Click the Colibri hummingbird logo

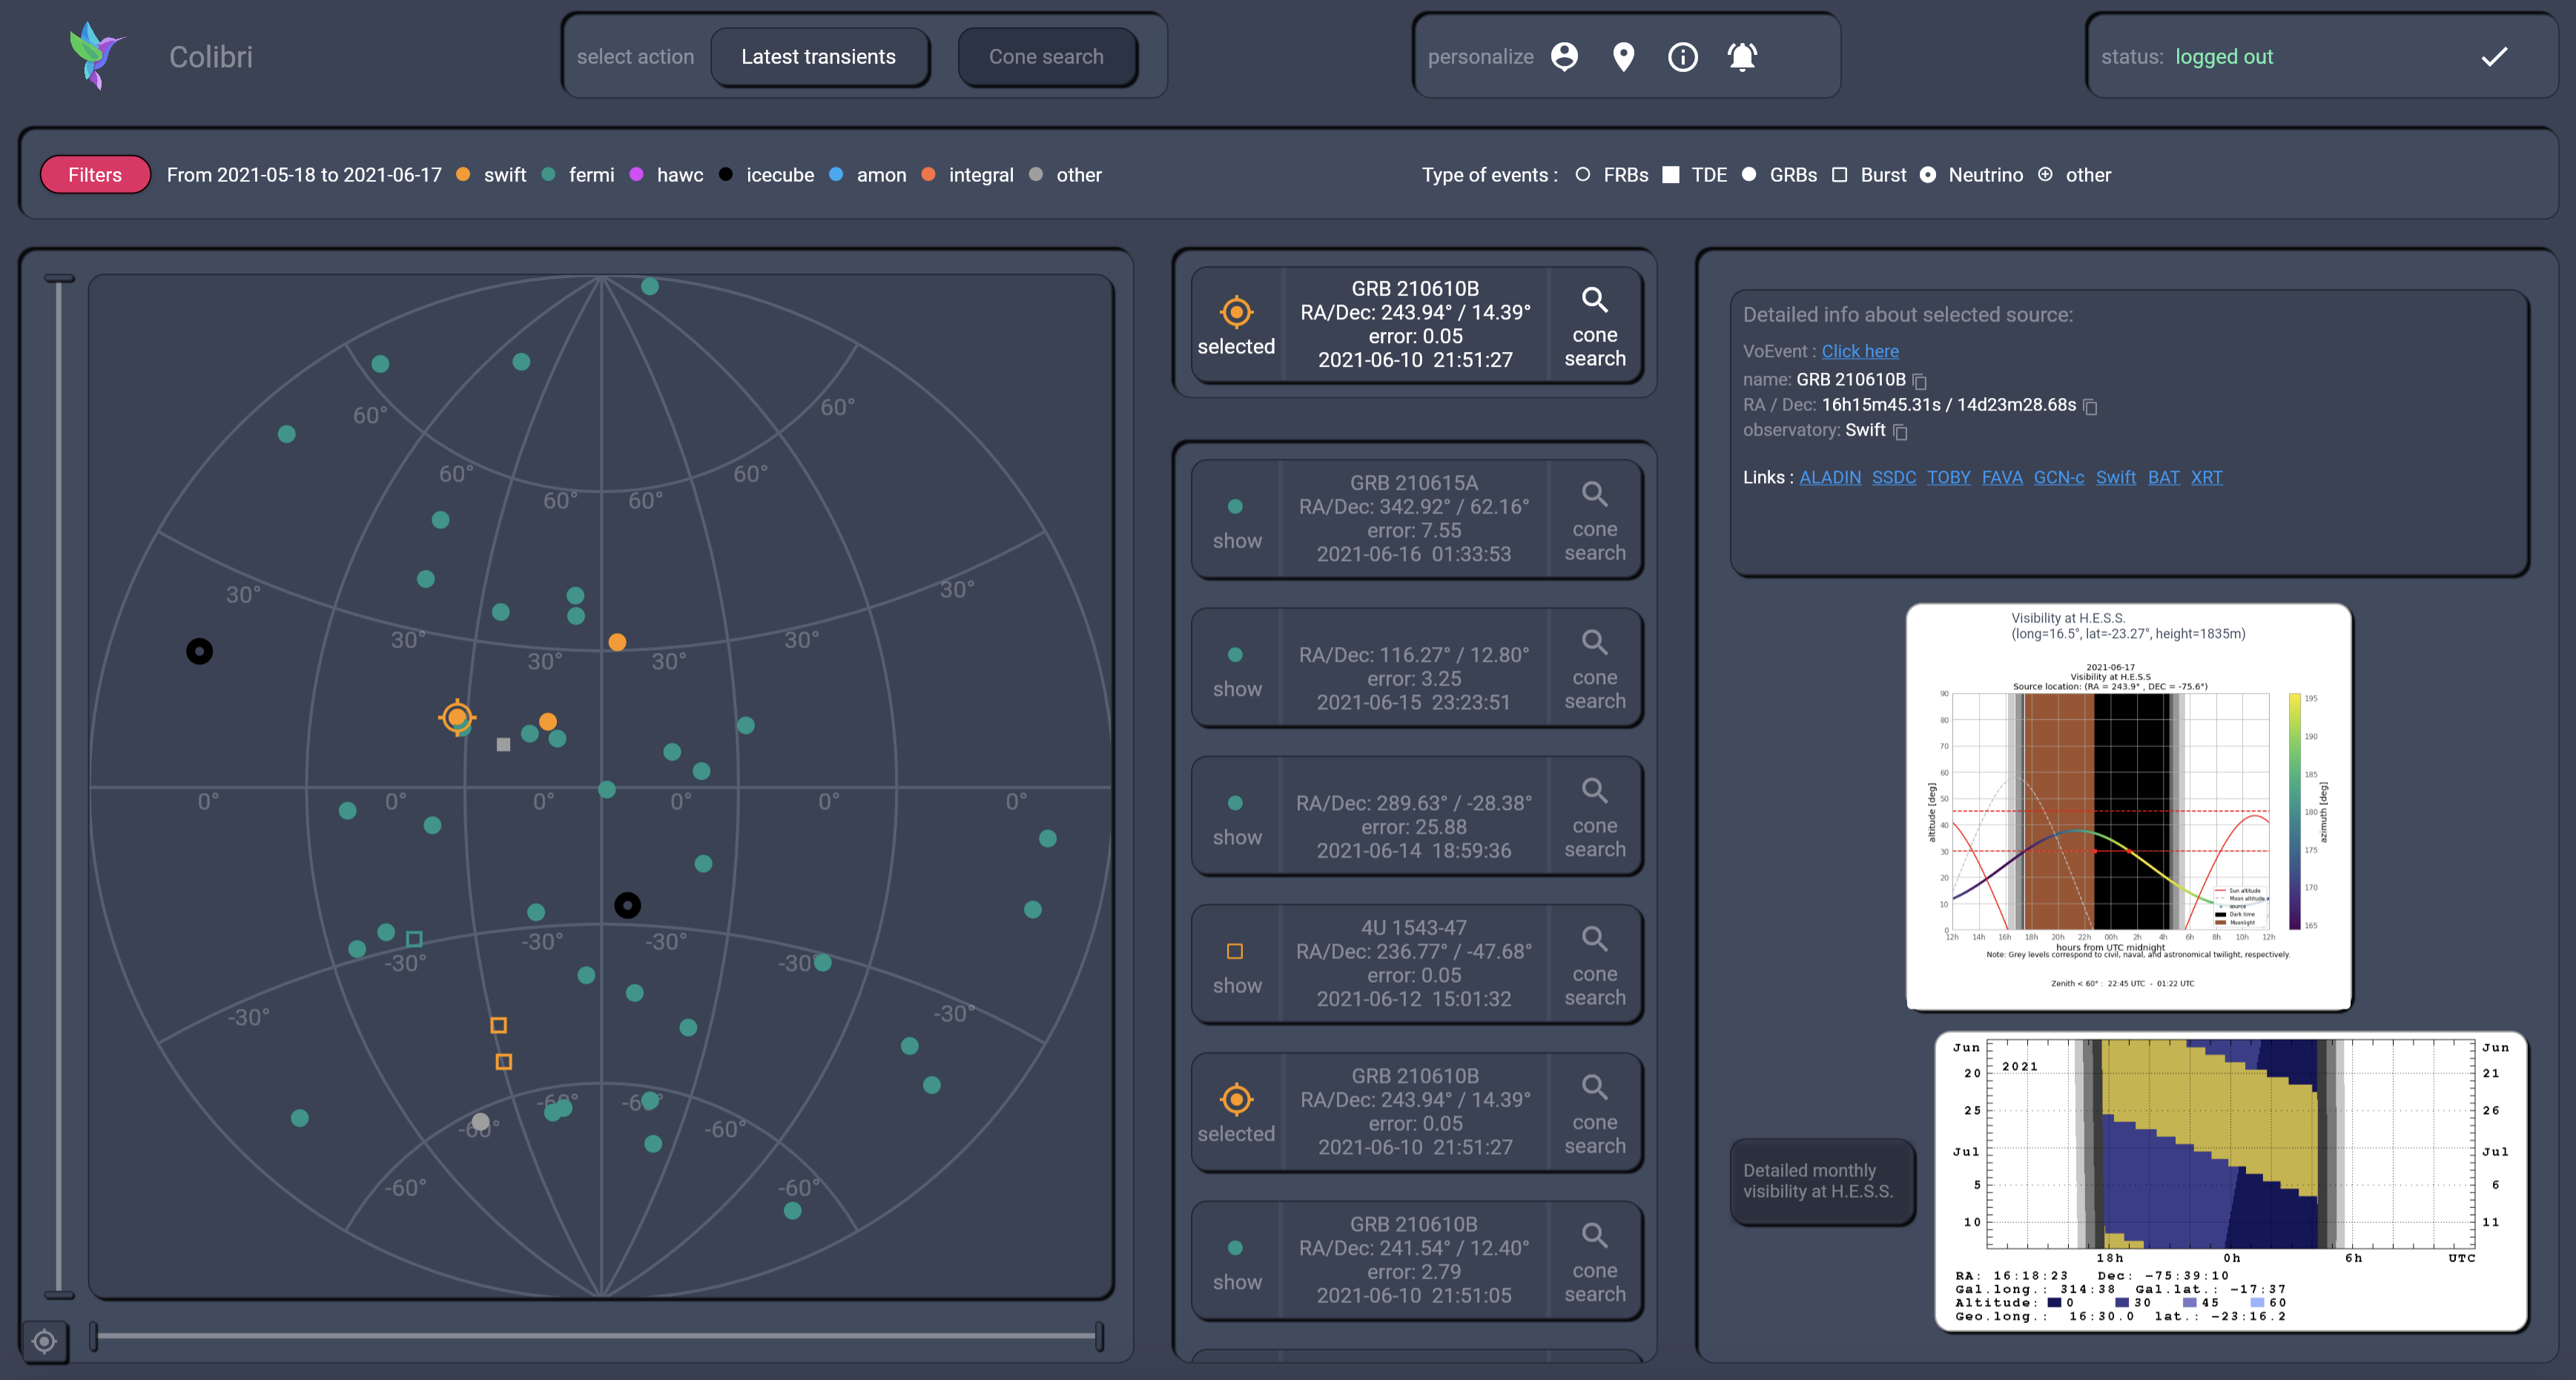(97, 55)
